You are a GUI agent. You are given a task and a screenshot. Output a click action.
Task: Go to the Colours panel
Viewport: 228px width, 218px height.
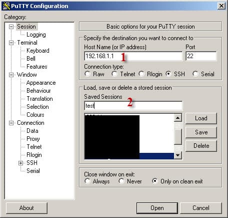point(35,115)
